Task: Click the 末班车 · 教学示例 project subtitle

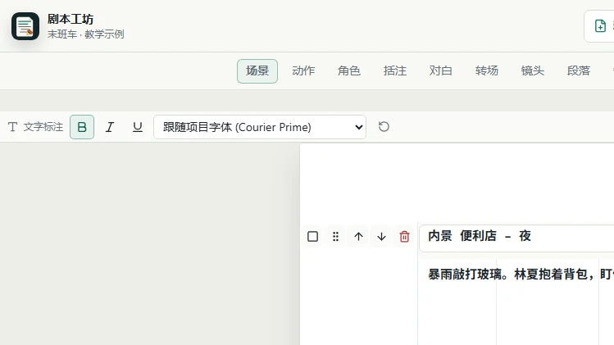Action: coord(86,34)
